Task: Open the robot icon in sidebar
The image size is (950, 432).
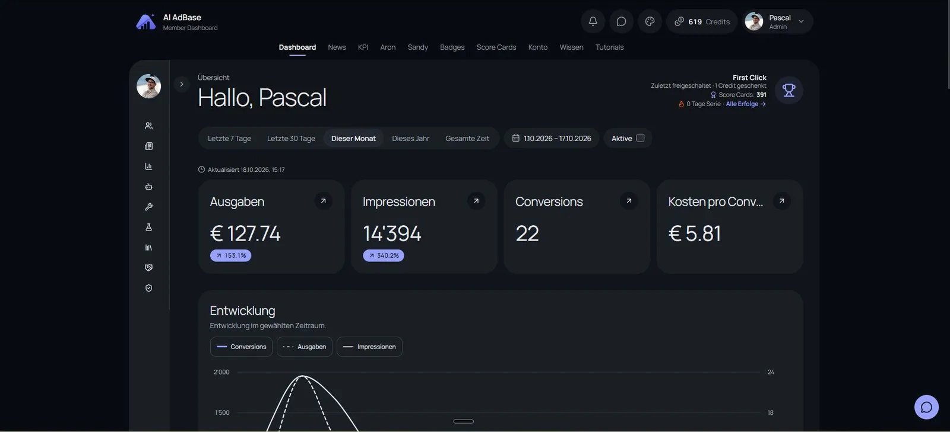Action: (148, 187)
